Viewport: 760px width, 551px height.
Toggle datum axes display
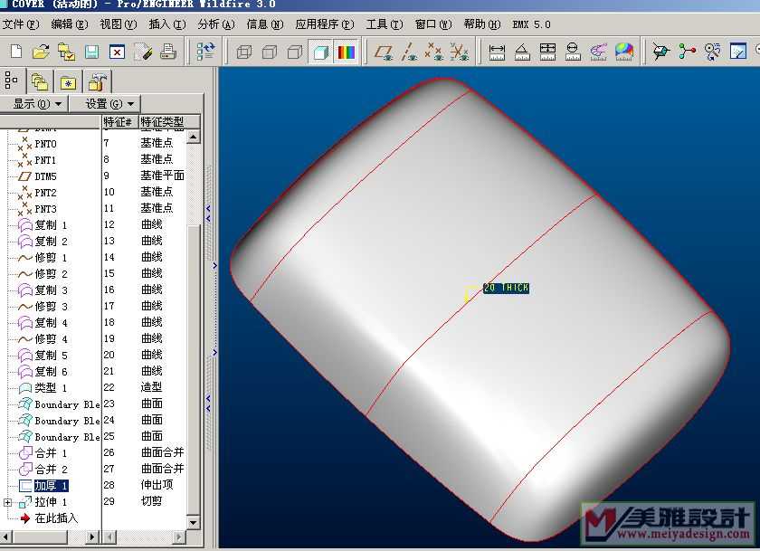410,52
